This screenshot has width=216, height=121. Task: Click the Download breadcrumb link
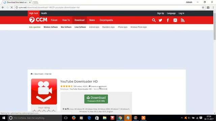tap(38, 74)
